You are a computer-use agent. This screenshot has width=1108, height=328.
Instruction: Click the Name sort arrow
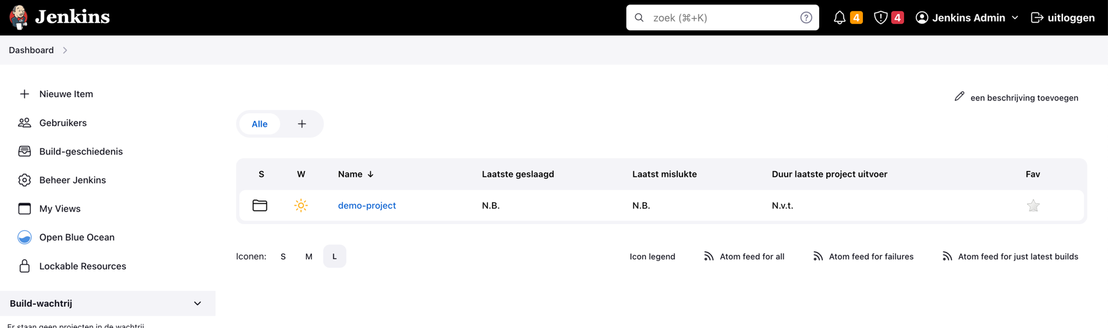pyautogui.click(x=370, y=174)
